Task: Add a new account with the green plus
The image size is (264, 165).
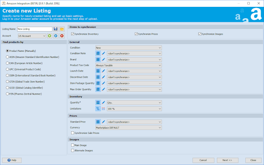Action: pos(50,36)
